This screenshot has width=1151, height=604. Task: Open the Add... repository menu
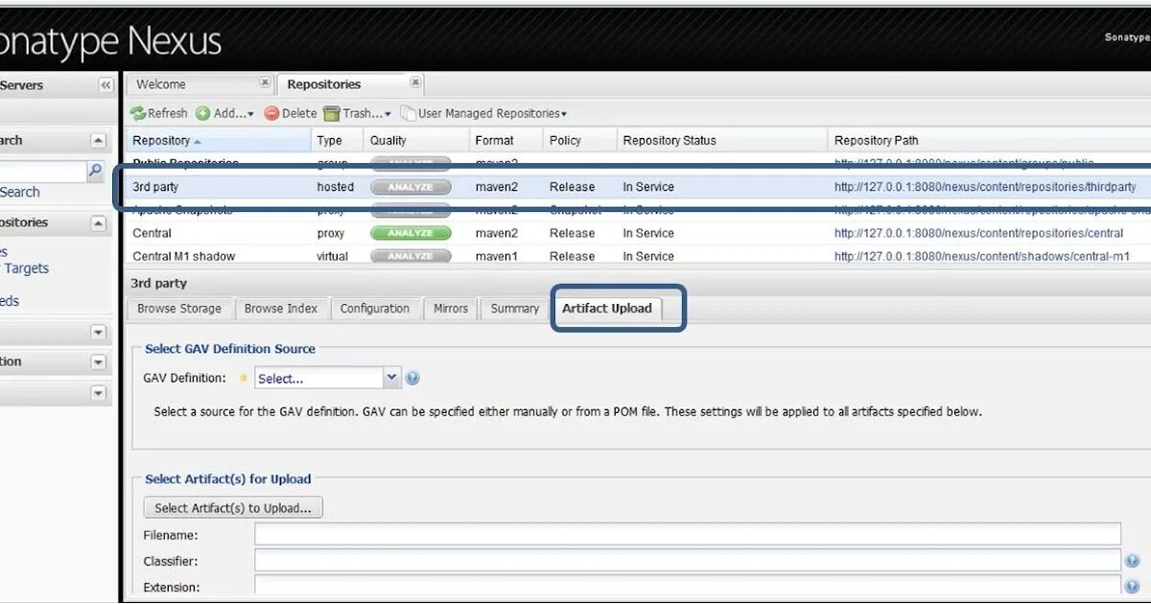tap(225, 113)
